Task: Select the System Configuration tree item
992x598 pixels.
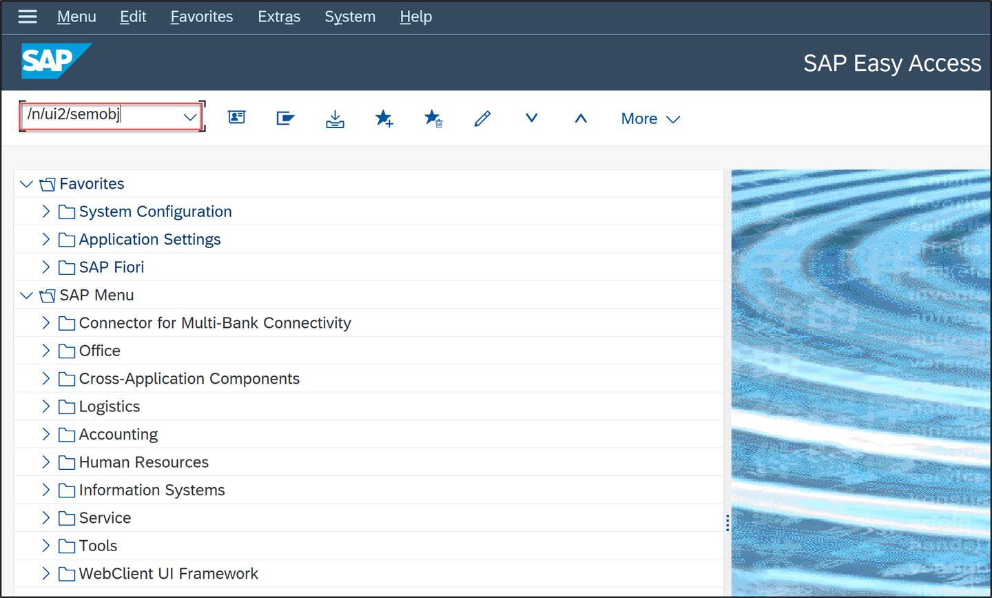Action: 156,212
